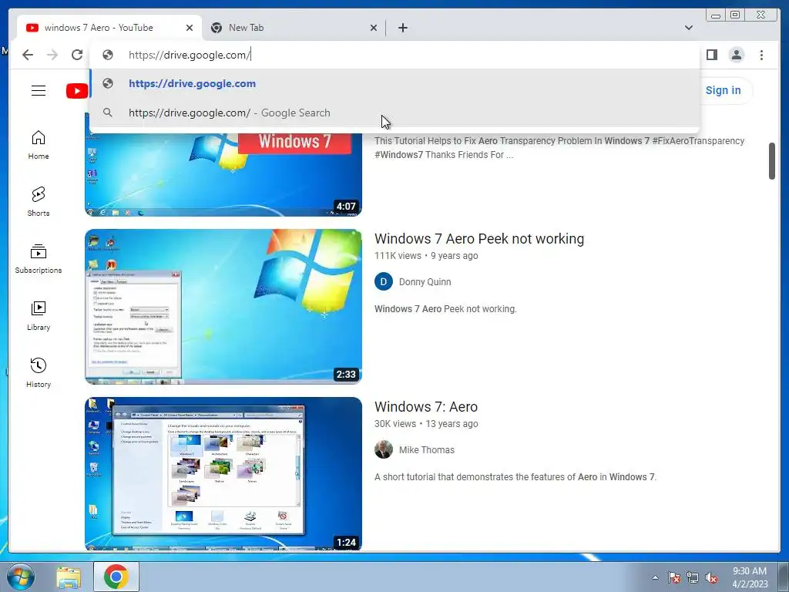This screenshot has width=789, height=592.
Task: Go to YouTube Home in sidebar
Action: tap(39, 145)
